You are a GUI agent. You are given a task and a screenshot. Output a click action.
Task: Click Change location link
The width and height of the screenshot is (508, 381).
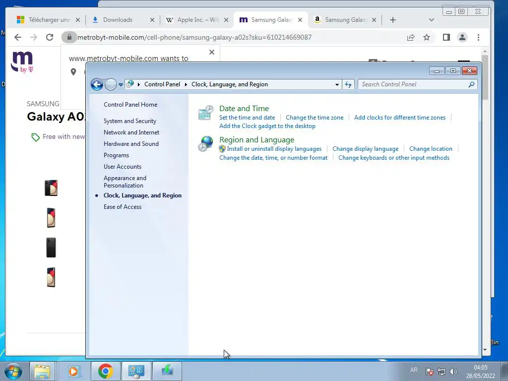click(x=431, y=149)
